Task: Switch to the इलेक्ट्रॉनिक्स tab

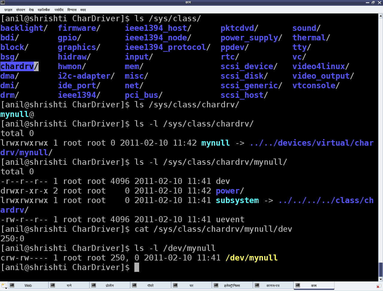Action: [232, 286]
